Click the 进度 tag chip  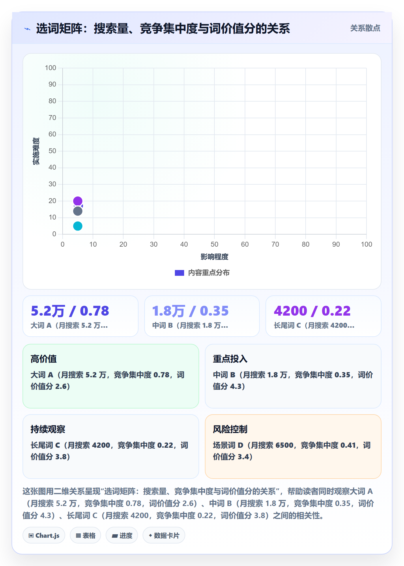[x=122, y=535]
